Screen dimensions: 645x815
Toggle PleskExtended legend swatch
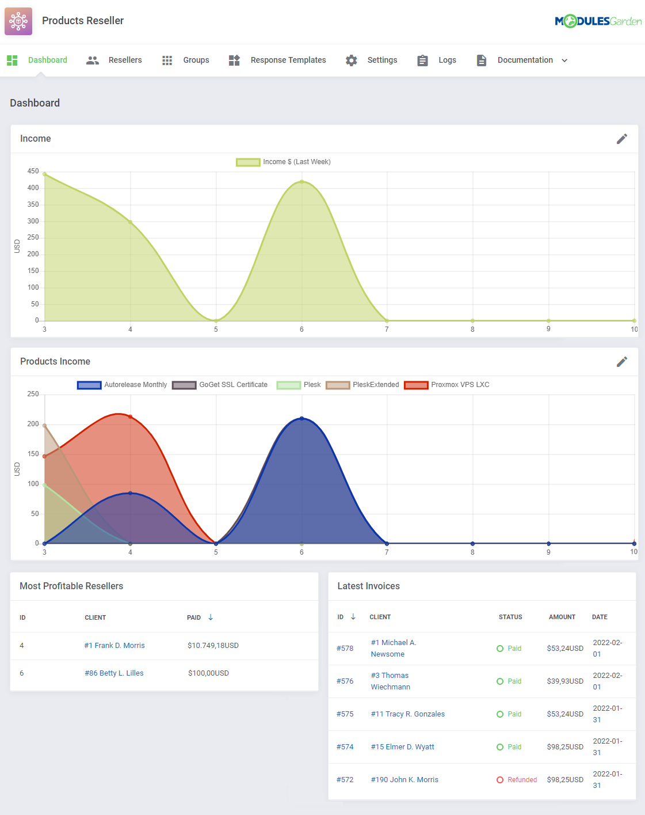coord(338,385)
